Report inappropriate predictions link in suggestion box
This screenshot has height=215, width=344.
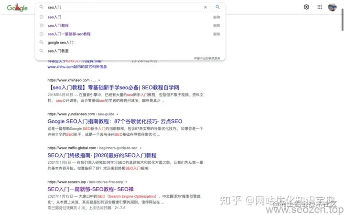[207, 58]
